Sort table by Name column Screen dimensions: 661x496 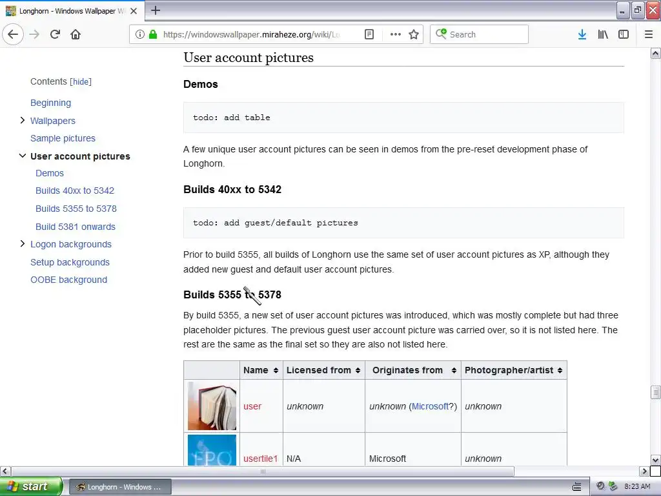point(261,370)
